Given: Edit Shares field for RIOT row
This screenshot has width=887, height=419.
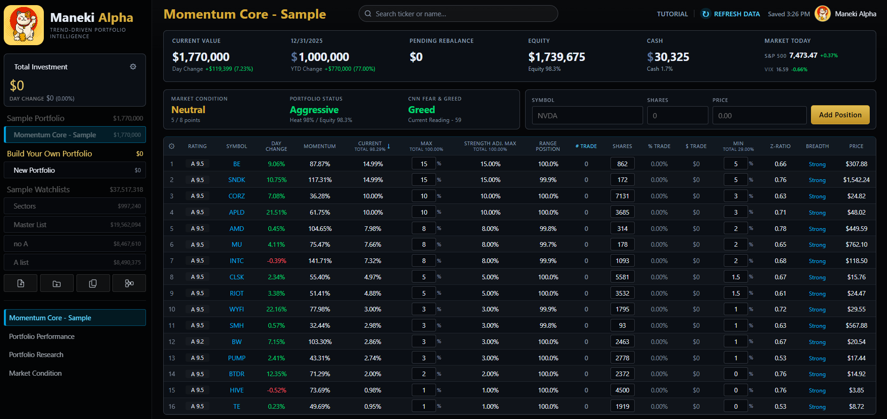Looking at the screenshot, I should coord(622,293).
